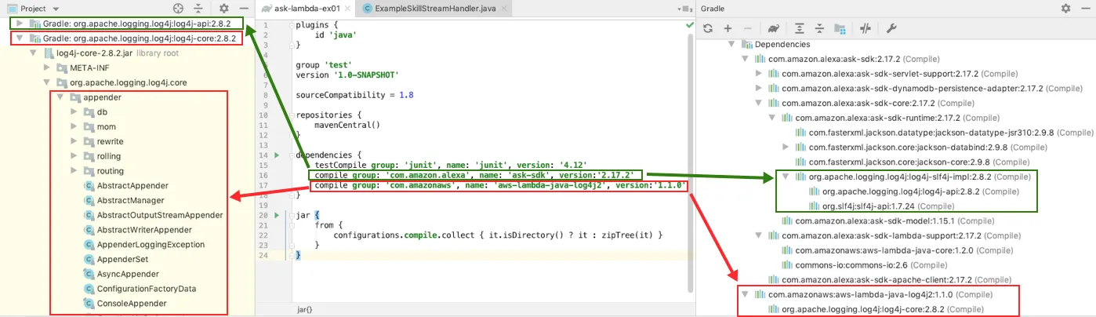
Task: Expand the META-INF folder
Action: pos(48,68)
